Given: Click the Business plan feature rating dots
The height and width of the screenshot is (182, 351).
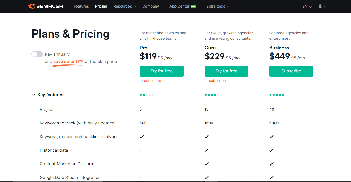Looking at the screenshot, I should click(x=277, y=95).
